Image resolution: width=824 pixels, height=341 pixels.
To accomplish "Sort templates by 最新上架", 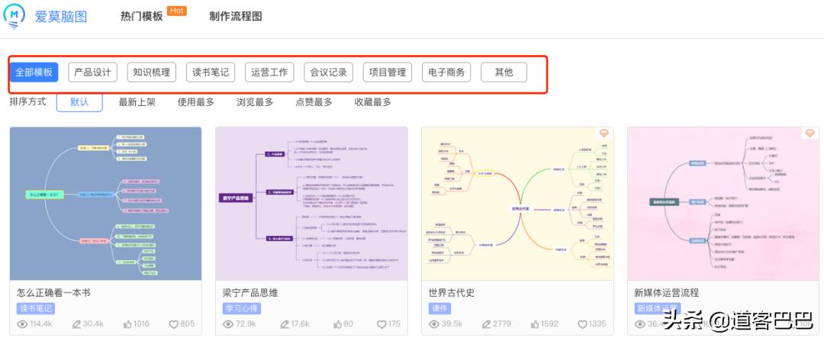I will point(137,102).
